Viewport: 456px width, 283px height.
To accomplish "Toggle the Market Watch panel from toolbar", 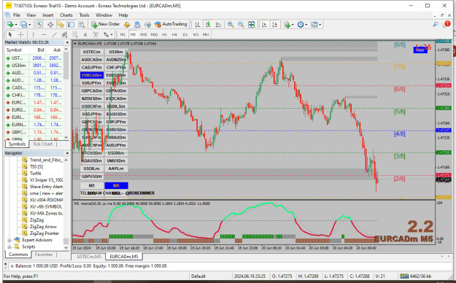I will tap(40, 24).
